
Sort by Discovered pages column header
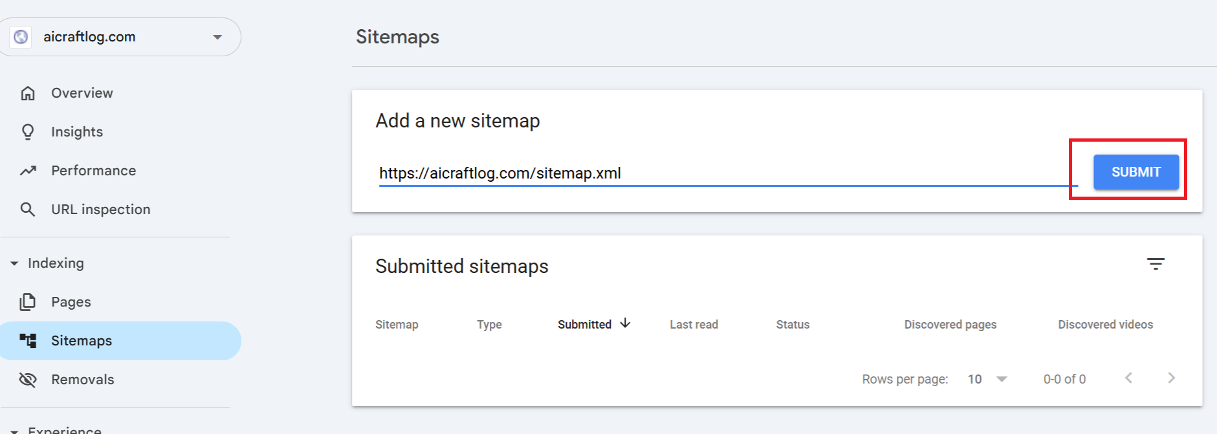coord(950,325)
